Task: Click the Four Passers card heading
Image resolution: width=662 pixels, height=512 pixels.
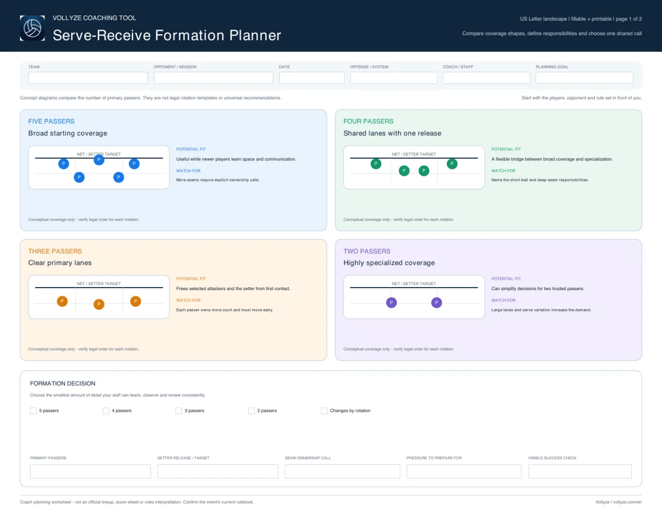Action: 368,122
